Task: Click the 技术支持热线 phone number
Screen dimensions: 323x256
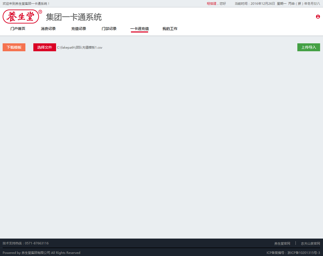Action: (37, 243)
